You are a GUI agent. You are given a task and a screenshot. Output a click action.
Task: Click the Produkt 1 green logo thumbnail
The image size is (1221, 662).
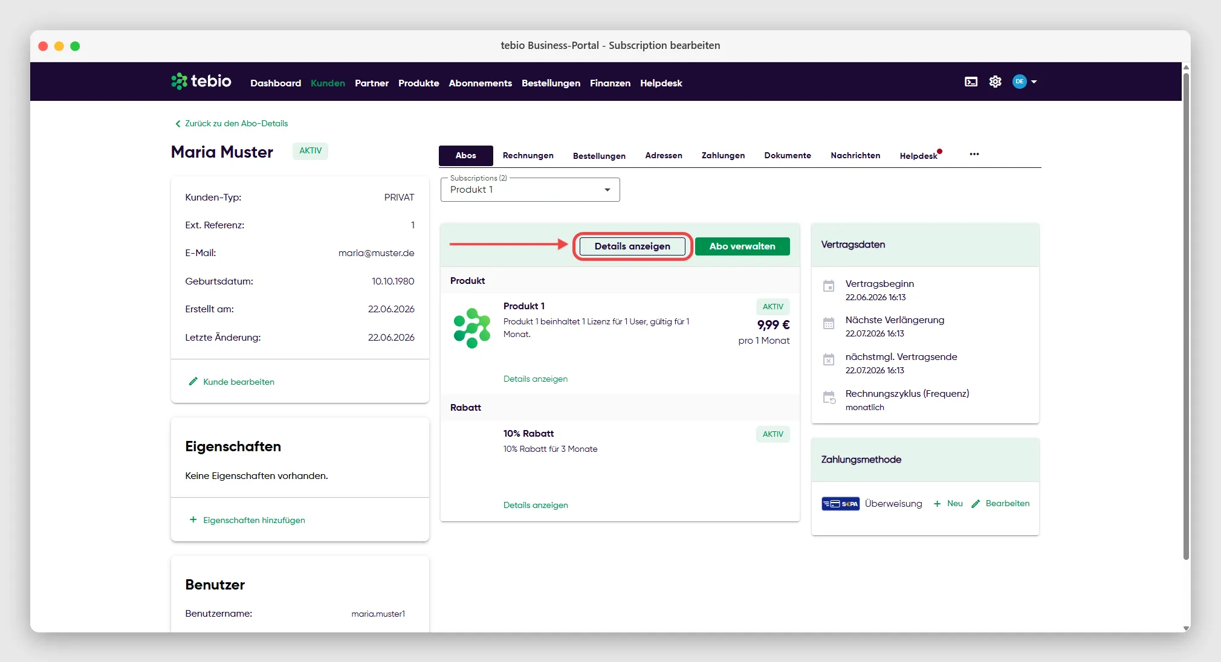472,328
